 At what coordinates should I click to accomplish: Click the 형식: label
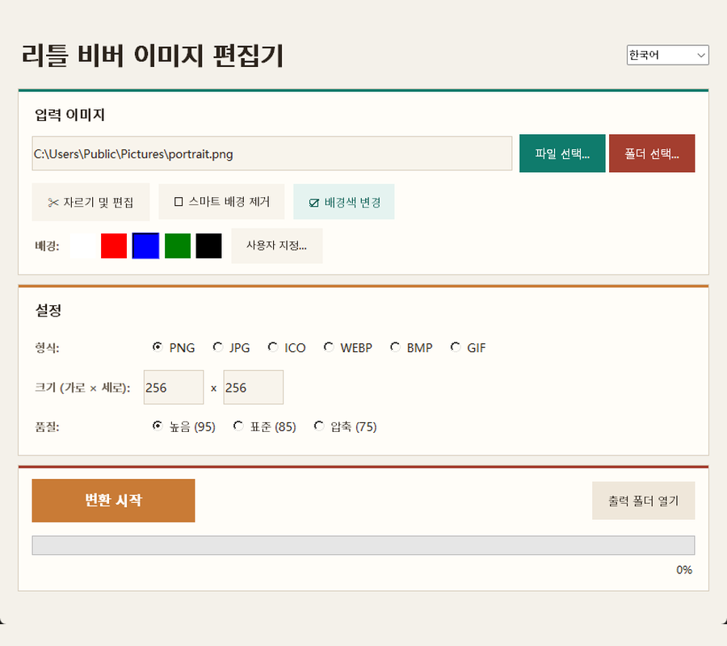pos(47,347)
